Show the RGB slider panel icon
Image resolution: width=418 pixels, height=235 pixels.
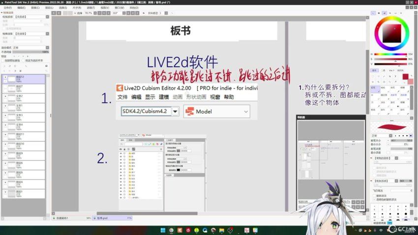379,13
